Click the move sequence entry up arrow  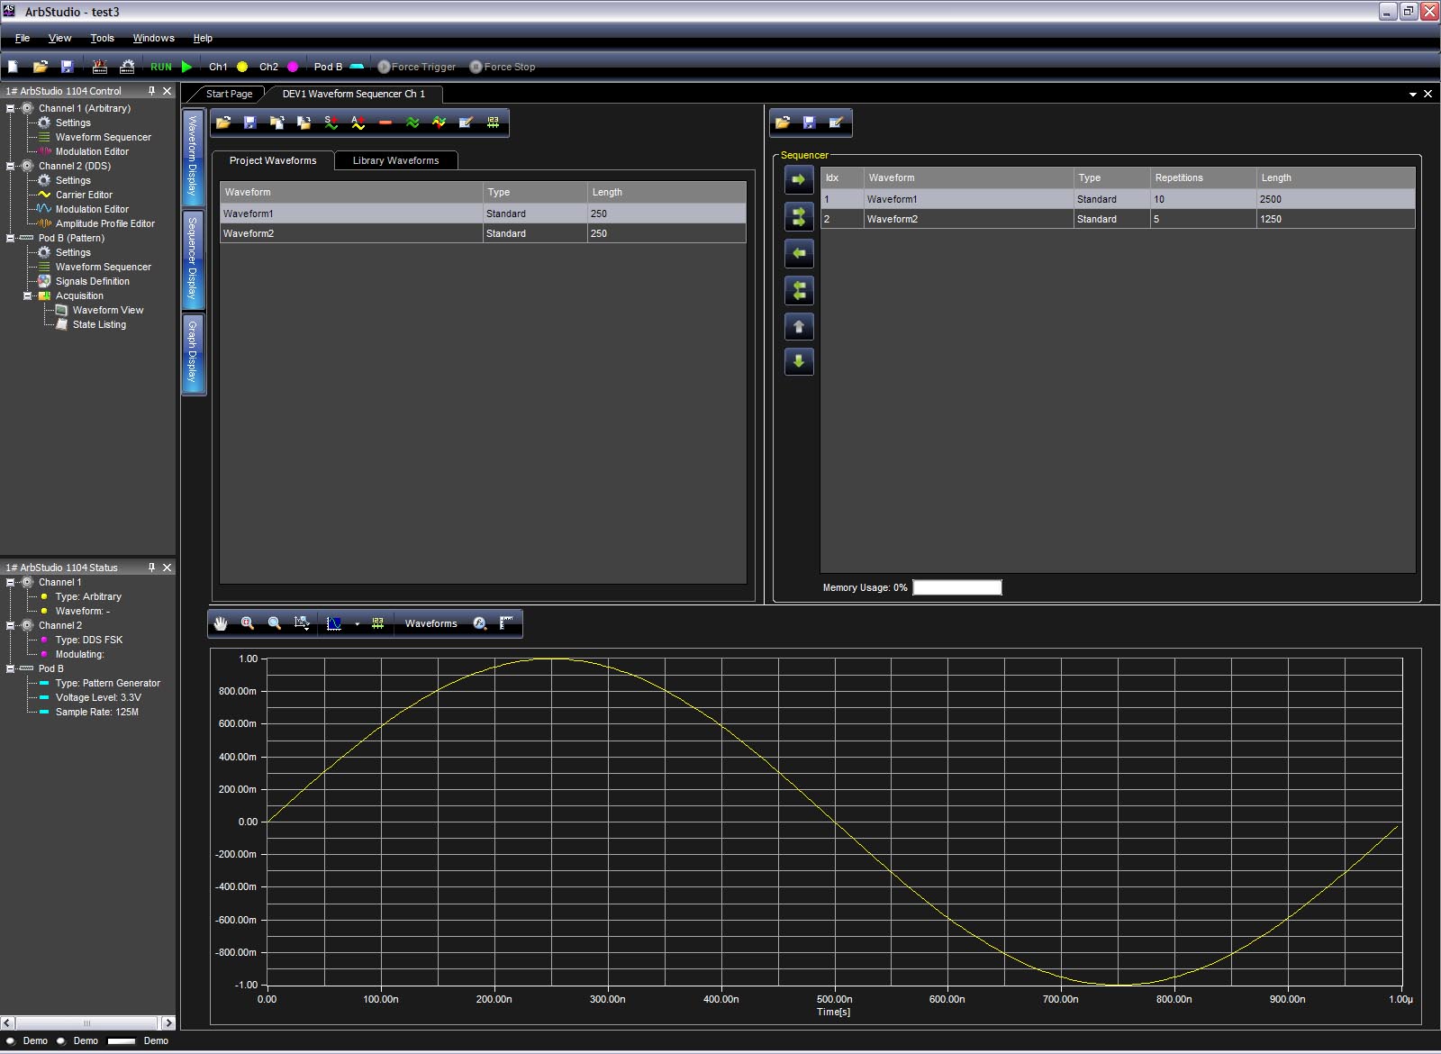(x=799, y=326)
